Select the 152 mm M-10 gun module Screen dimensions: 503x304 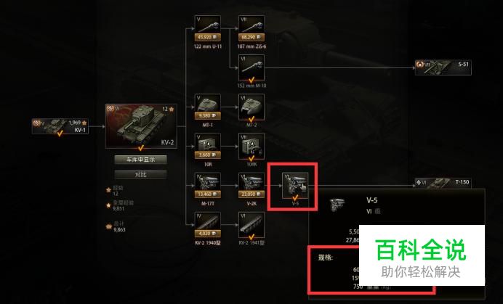click(251, 68)
